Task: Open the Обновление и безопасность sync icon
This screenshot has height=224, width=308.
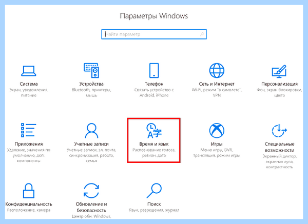Action: (91, 191)
